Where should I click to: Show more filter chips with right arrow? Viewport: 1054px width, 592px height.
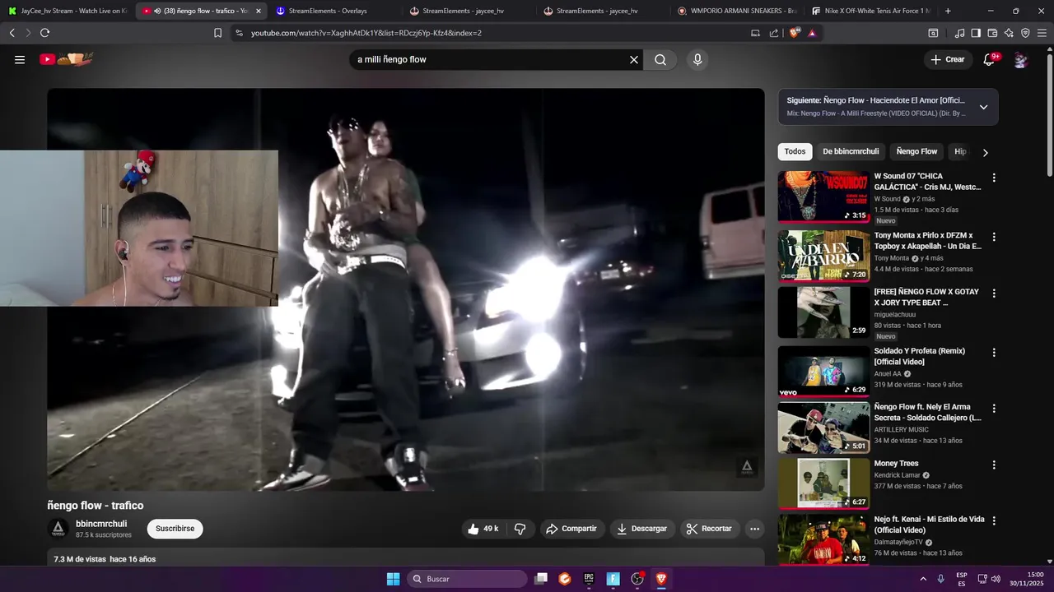(x=985, y=152)
